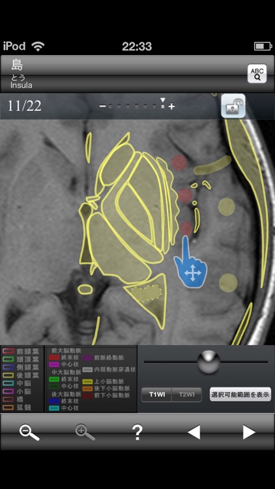Click the 島 title text
275x489 pixels.
(18, 65)
